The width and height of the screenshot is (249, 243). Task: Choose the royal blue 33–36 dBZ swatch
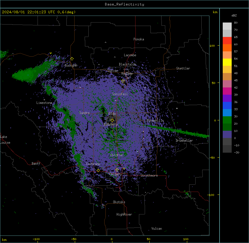click(227, 106)
